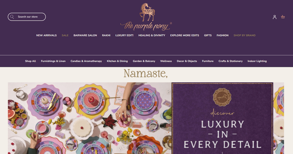Open the user account icon
The width and height of the screenshot is (293, 154).
coord(274,17)
